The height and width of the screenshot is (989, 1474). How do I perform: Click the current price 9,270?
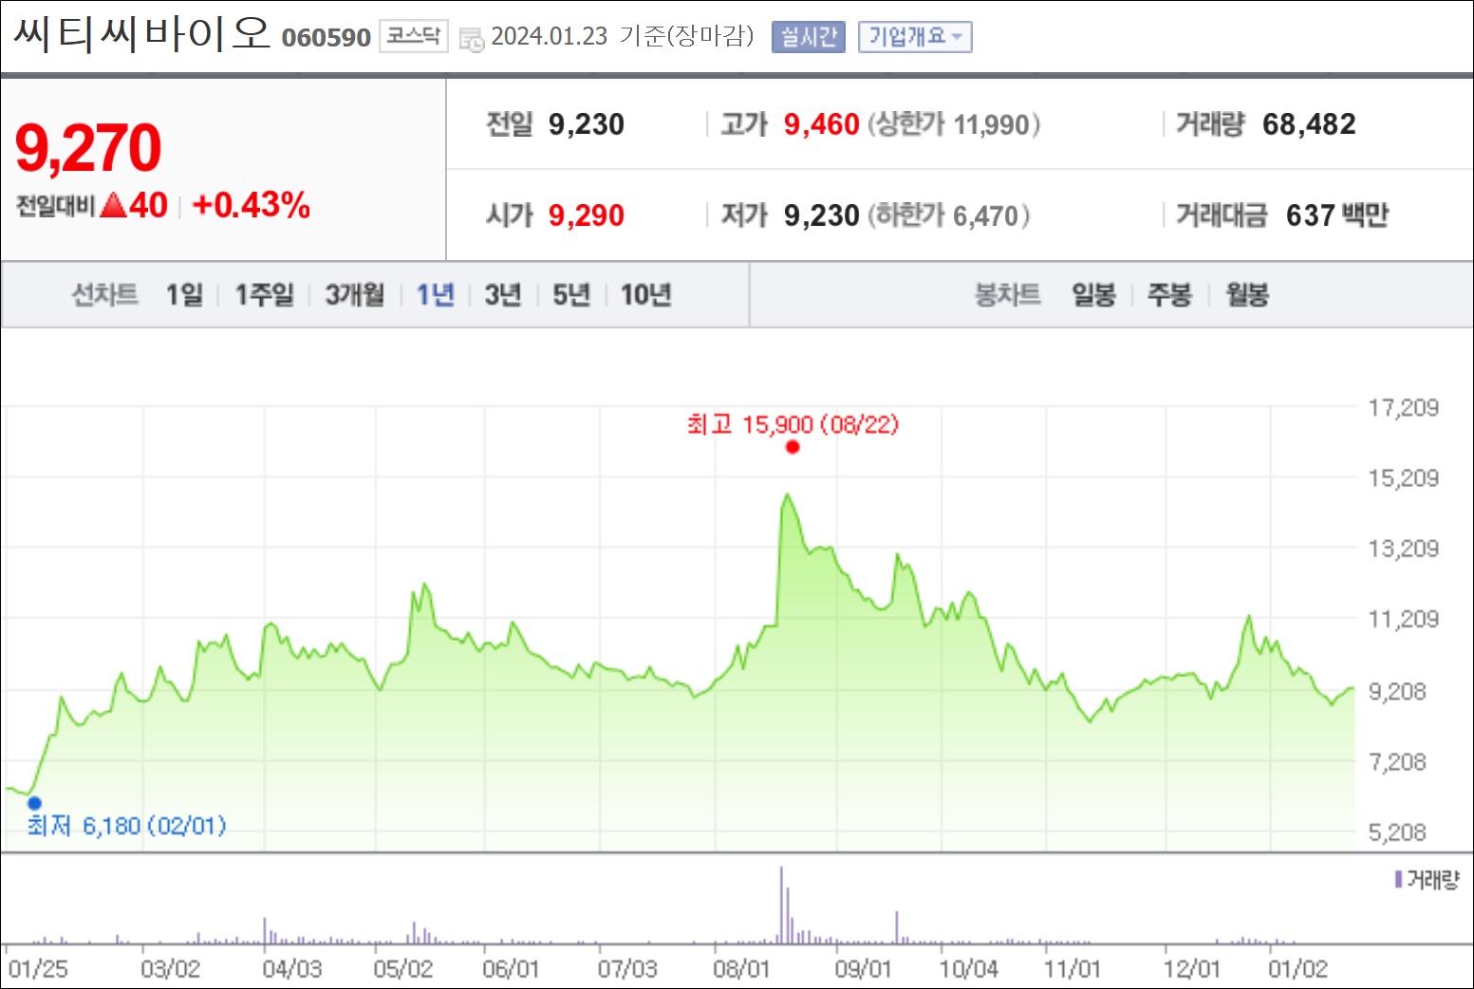coord(88,148)
